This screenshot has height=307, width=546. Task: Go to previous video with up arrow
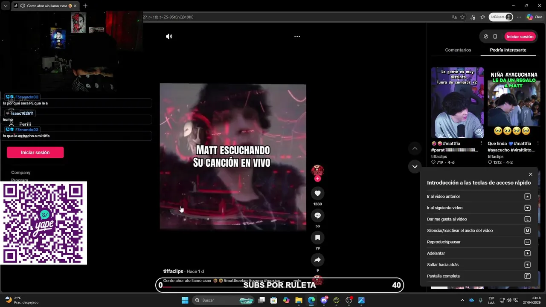pos(415,148)
